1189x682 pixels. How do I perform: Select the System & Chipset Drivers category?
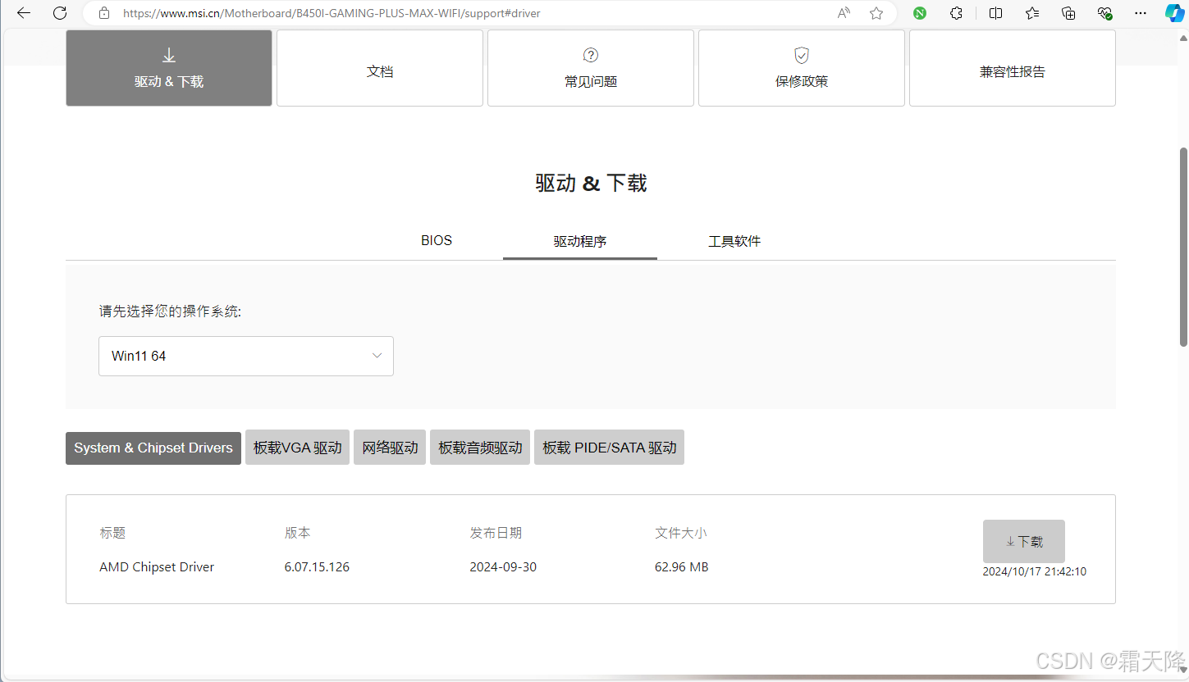153,448
